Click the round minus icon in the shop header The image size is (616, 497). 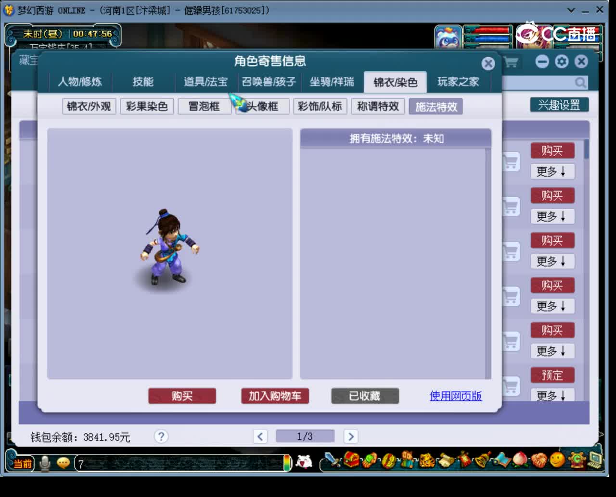click(542, 62)
